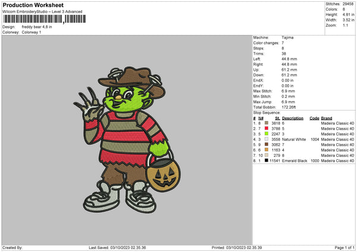Click the Stitches count value in header

click(x=349, y=3)
